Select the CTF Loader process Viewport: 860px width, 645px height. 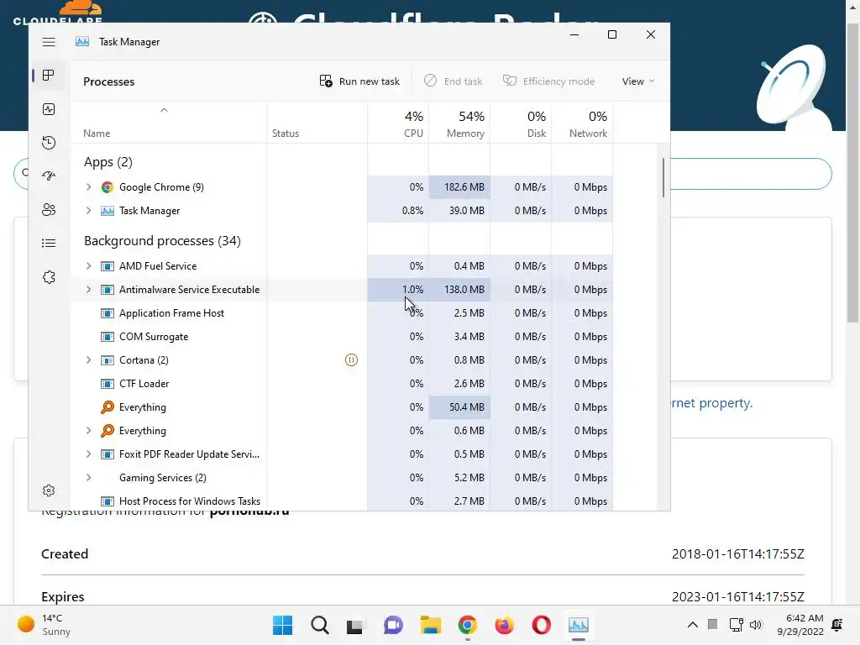point(341,384)
